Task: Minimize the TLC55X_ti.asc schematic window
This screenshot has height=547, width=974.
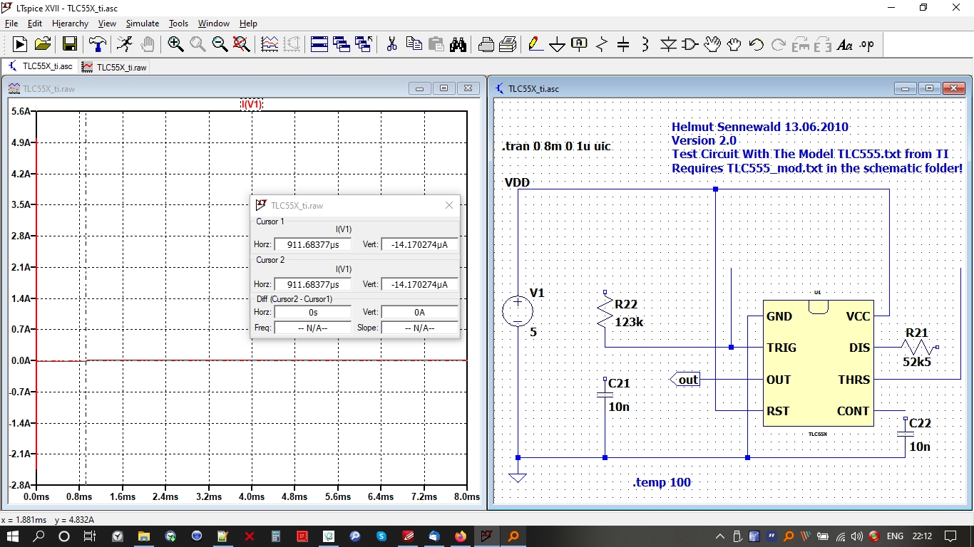Action: click(906, 88)
